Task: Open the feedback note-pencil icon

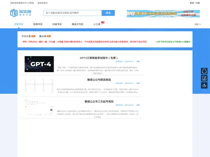Action: 204,78
